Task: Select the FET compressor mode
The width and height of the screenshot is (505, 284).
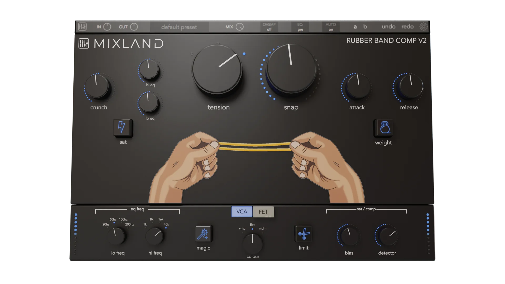Action: pos(263,212)
